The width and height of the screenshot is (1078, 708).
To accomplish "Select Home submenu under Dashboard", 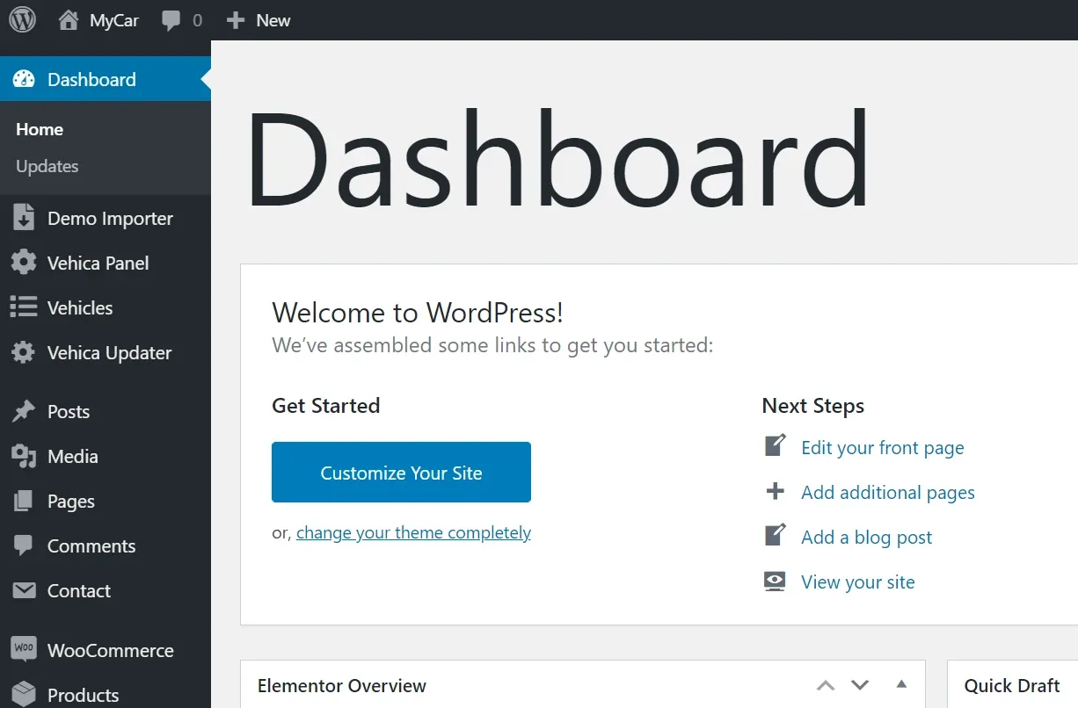I will (x=40, y=129).
